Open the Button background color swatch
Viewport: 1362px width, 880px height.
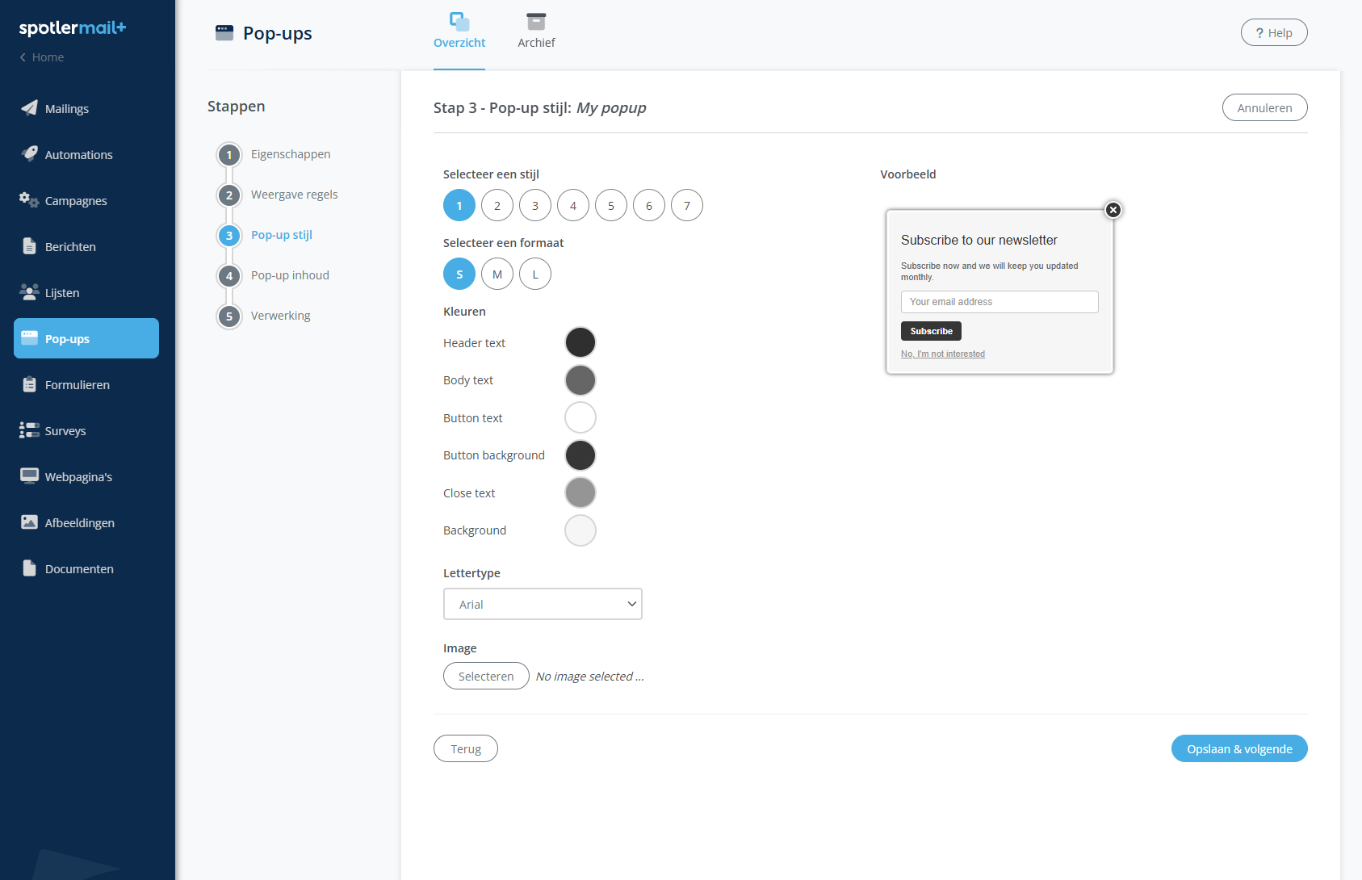580,455
